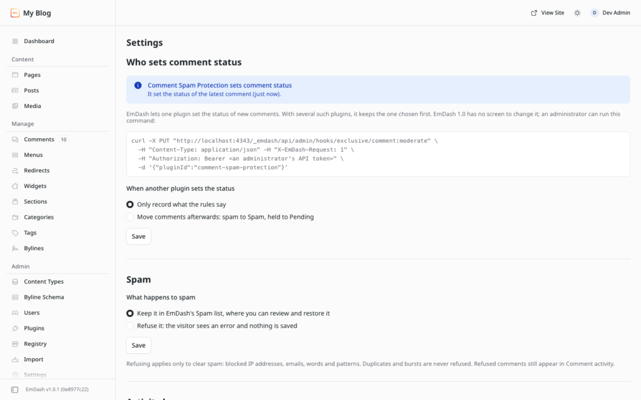The image size is (641, 400).
Task: Open the Dev Admin account menu
Action: (610, 13)
